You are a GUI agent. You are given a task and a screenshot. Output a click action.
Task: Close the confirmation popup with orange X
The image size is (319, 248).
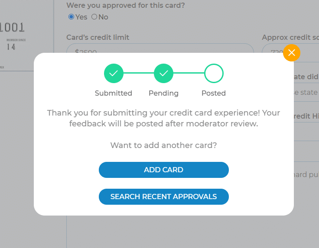coord(292,53)
